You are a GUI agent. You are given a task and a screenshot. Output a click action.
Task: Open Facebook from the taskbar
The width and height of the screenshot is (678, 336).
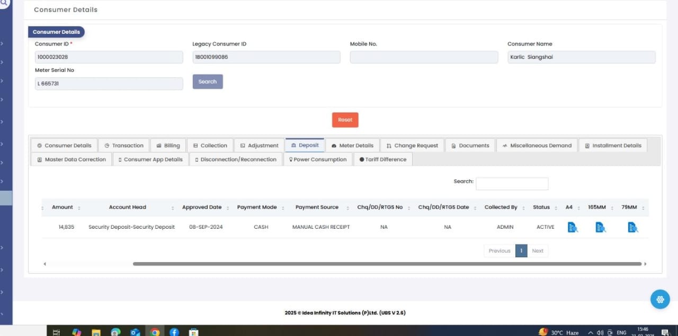(174, 332)
